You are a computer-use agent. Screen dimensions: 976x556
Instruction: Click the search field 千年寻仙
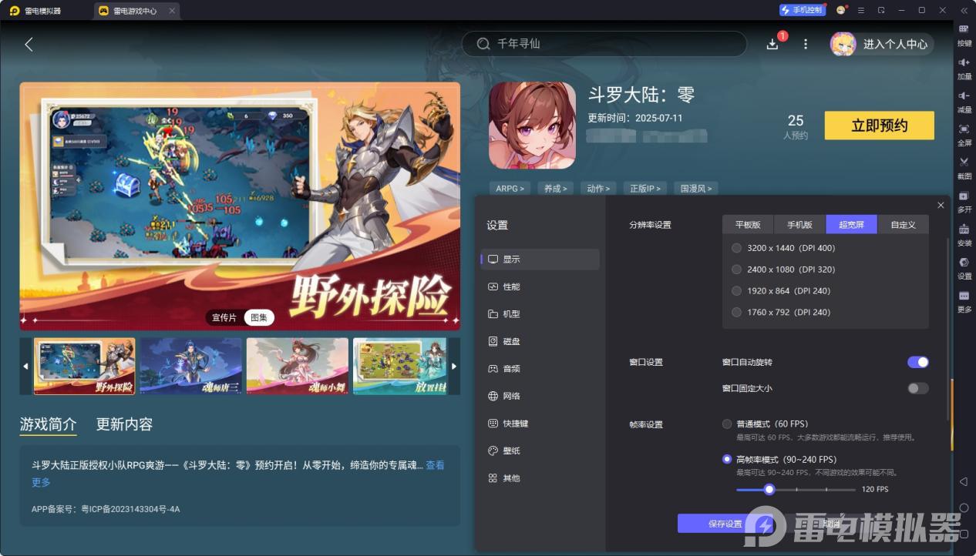(x=604, y=44)
